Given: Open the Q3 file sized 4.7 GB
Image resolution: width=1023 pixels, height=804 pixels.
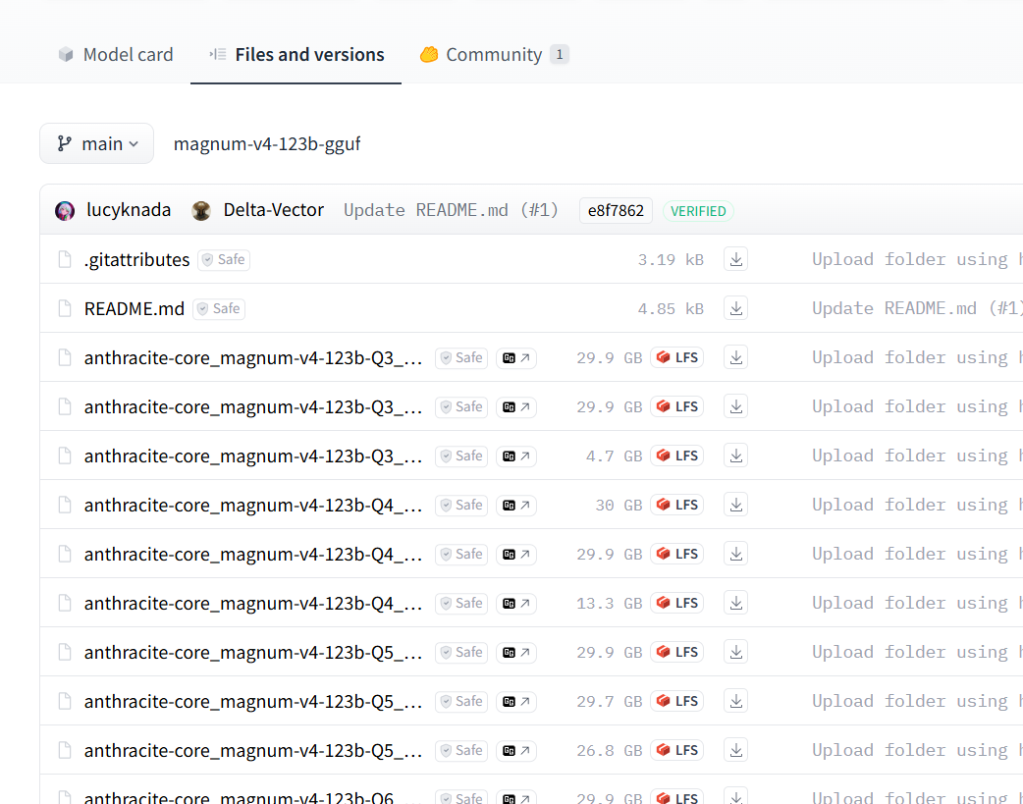Looking at the screenshot, I should coord(253,456).
